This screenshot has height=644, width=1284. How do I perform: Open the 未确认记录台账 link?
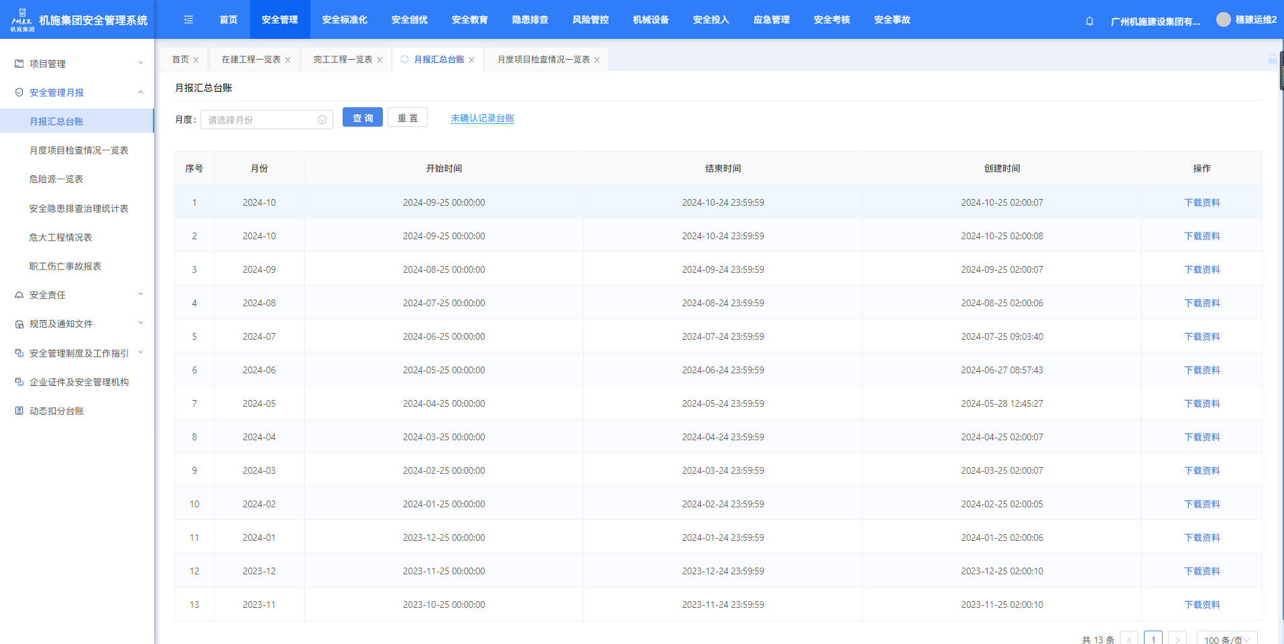point(482,119)
